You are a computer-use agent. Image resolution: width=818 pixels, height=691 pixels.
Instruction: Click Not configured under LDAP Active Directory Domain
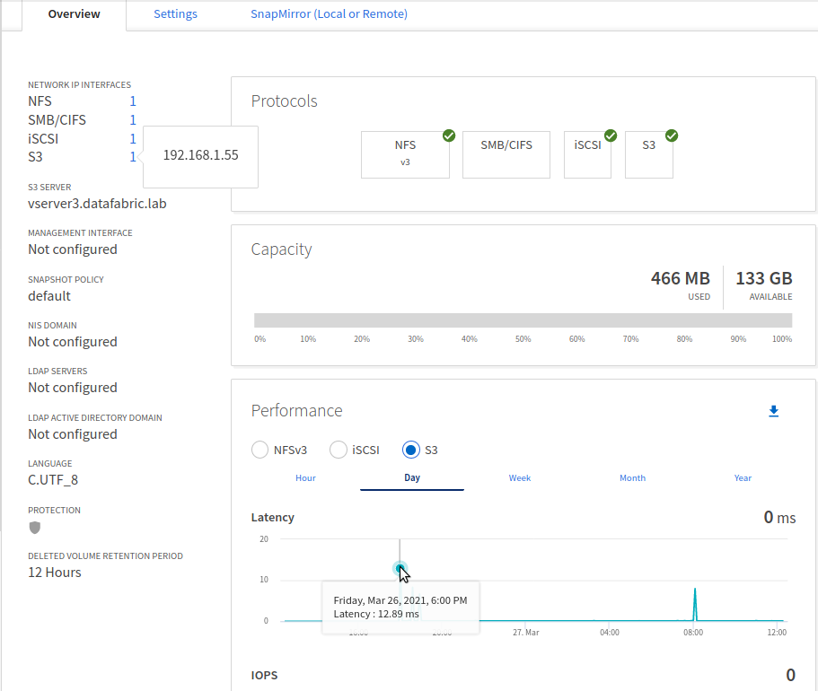click(73, 434)
